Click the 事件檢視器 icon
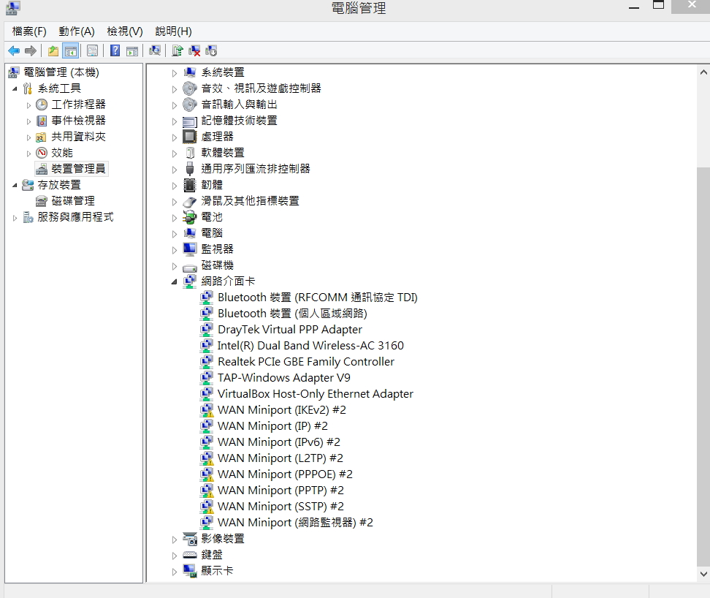The width and height of the screenshot is (710, 598). [42, 121]
